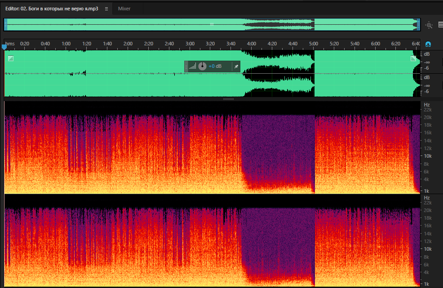Click the 2:40 mark on the ruler
Image resolution: width=443 pixels, height=288 pixels.
(169, 44)
